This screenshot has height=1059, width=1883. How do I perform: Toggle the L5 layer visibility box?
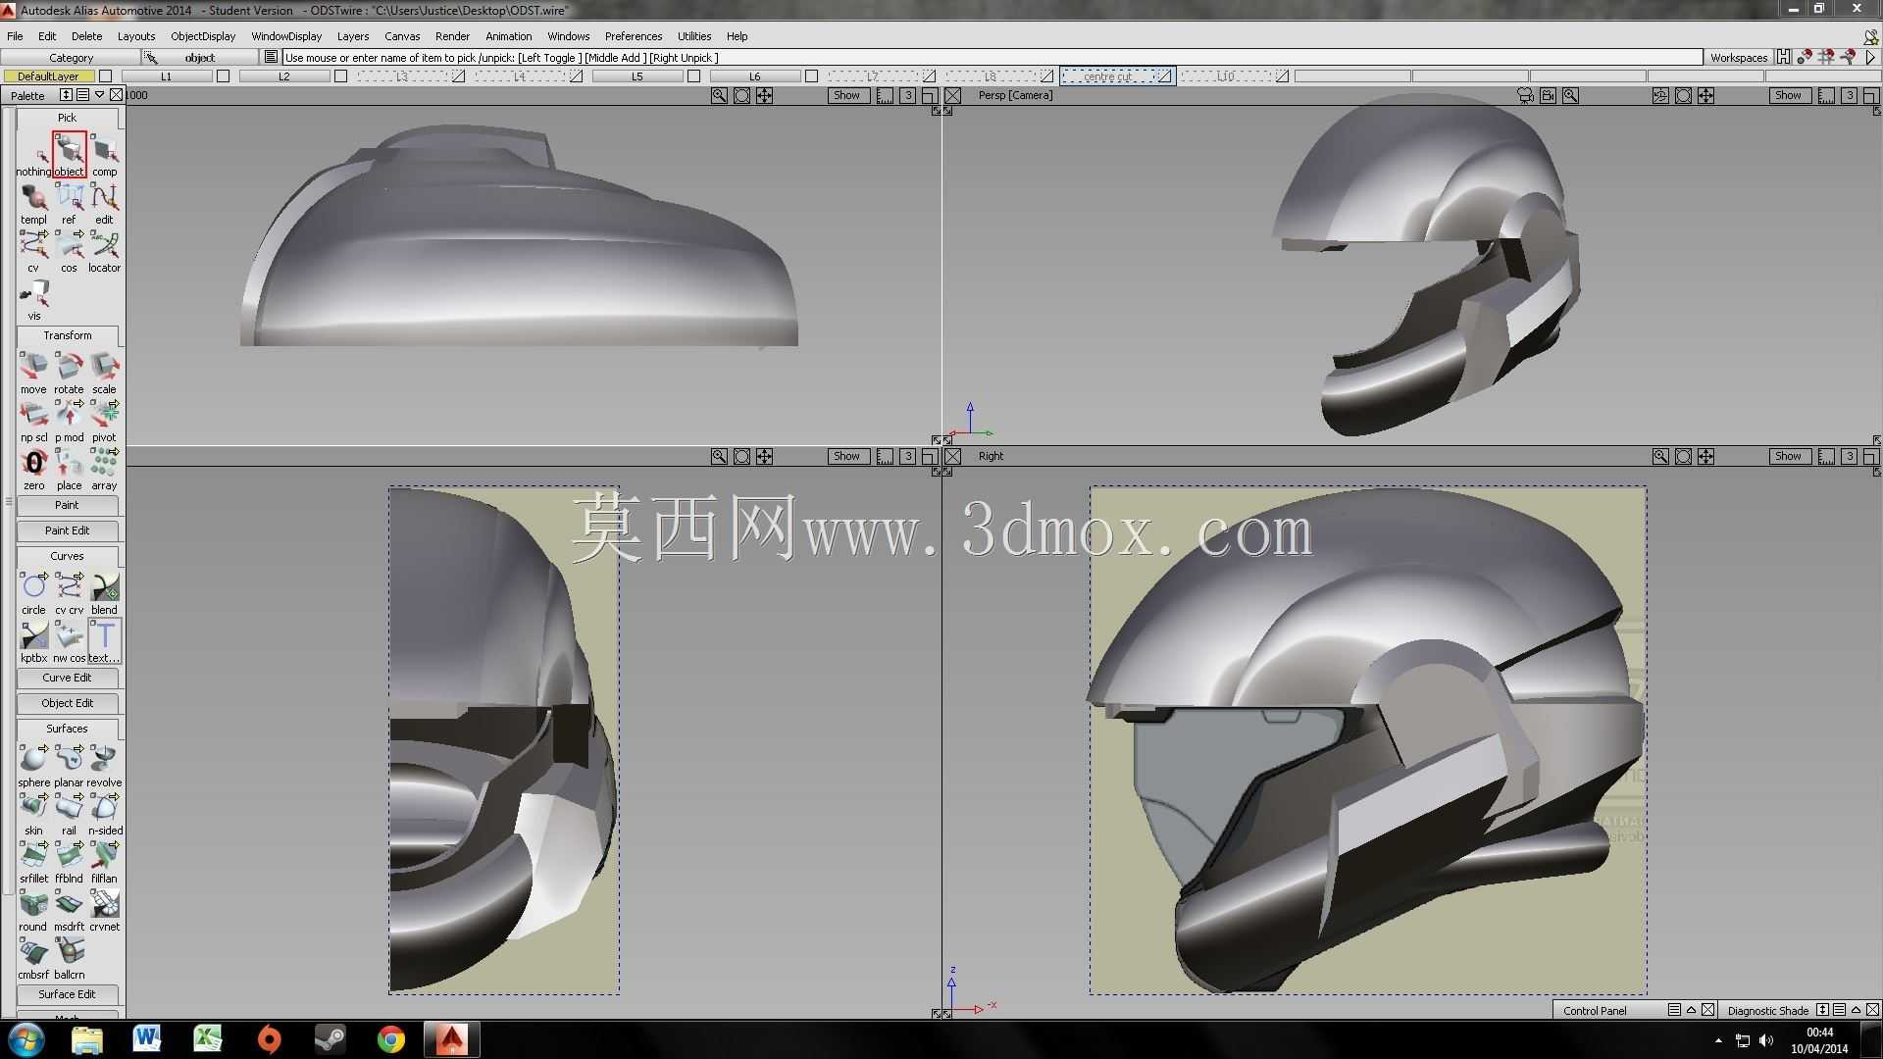coord(694,76)
